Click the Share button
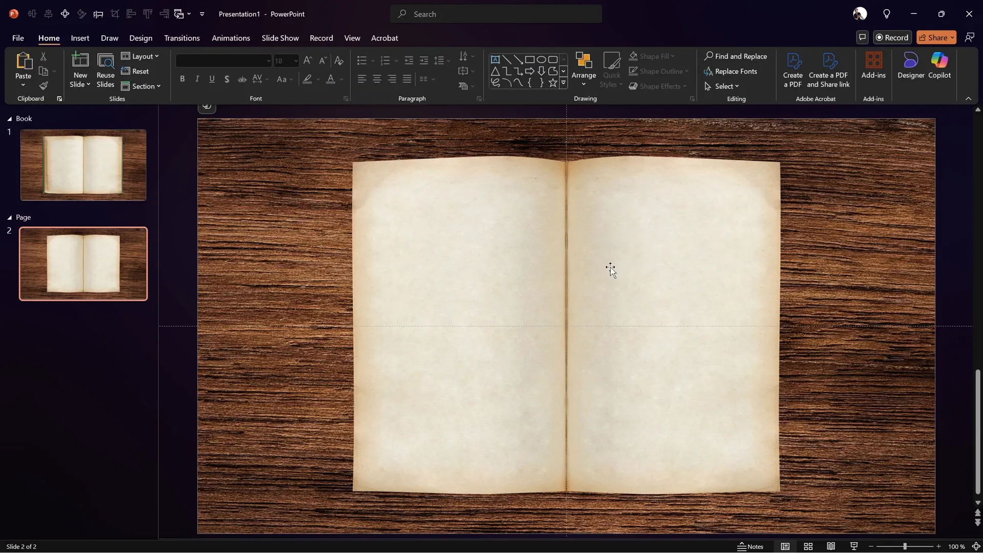The width and height of the screenshot is (983, 553). 936,37
